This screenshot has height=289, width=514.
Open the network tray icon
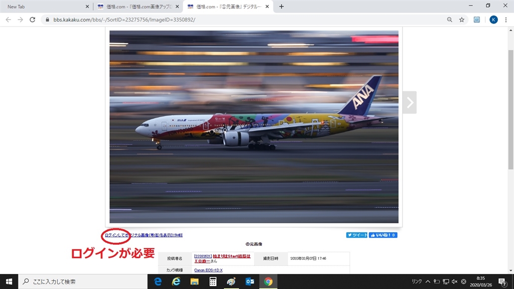(446, 281)
